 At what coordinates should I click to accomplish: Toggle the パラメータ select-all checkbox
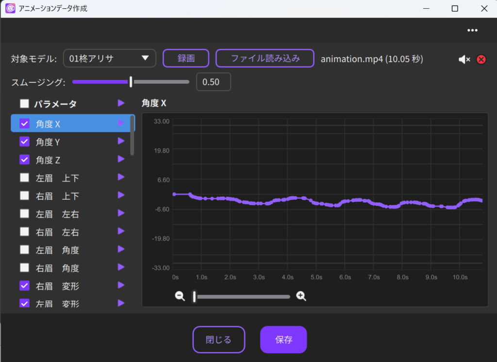coord(24,103)
